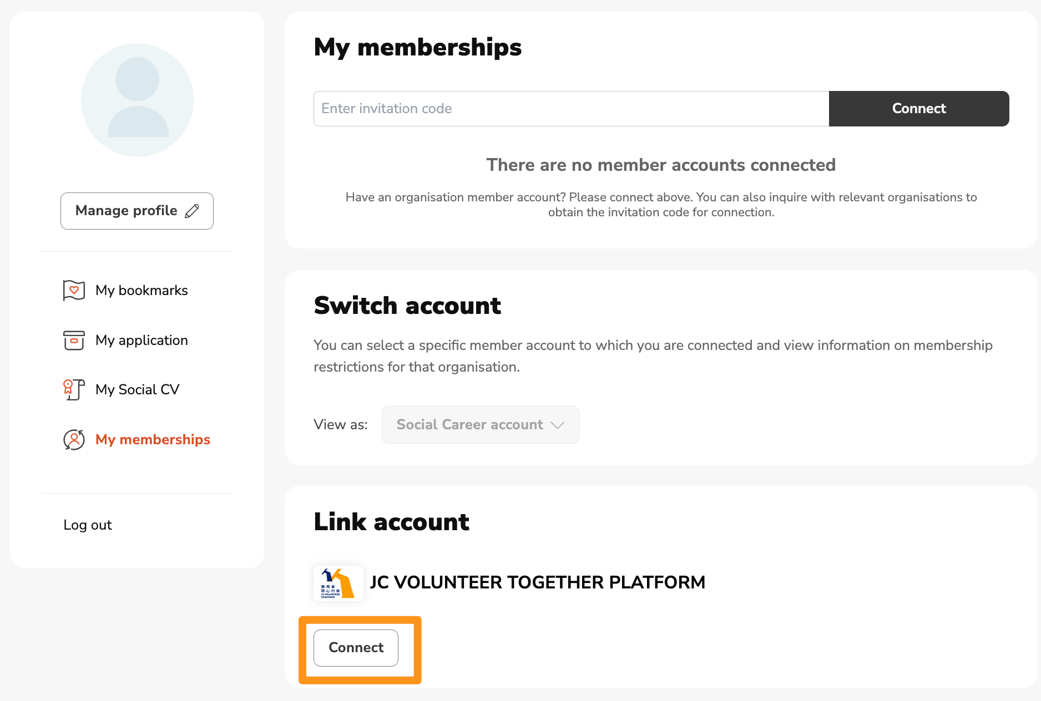Click the My memberships person icon
The height and width of the screenshot is (701, 1041).
click(74, 439)
